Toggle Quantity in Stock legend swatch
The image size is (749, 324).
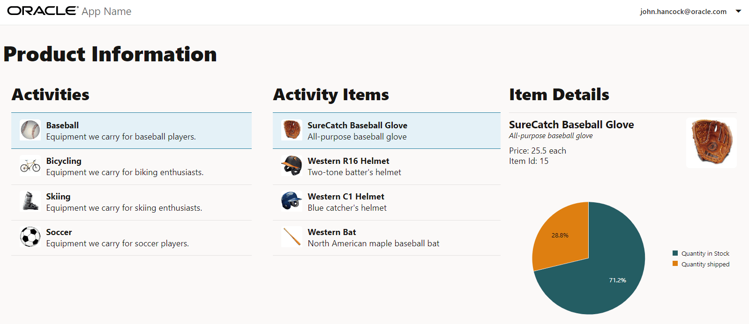coord(675,253)
